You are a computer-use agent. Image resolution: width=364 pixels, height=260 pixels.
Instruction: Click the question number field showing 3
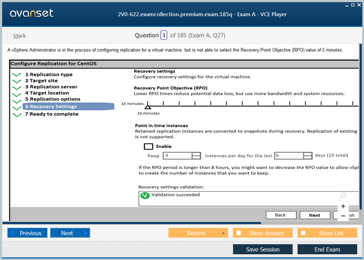coord(164,35)
